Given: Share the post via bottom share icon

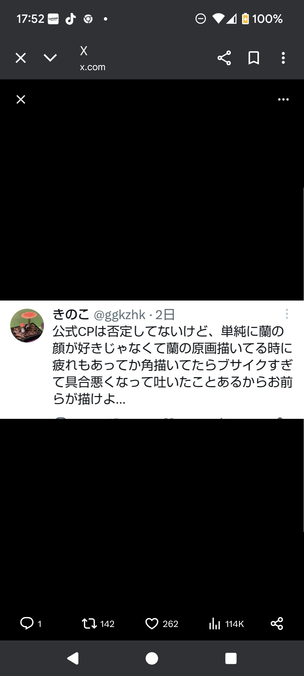Looking at the screenshot, I should [277, 623].
